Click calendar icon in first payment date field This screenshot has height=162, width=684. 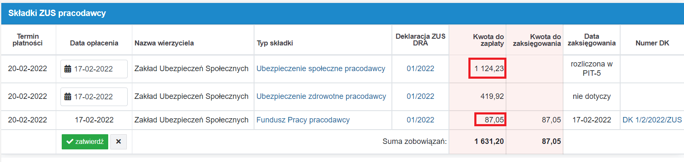pos(68,69)
